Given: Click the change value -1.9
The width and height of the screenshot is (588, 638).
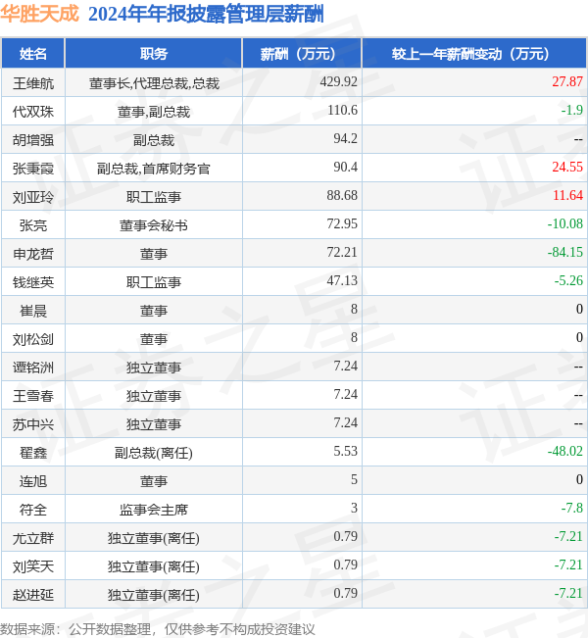Looking at the screenshot, I should pos(571,111).
